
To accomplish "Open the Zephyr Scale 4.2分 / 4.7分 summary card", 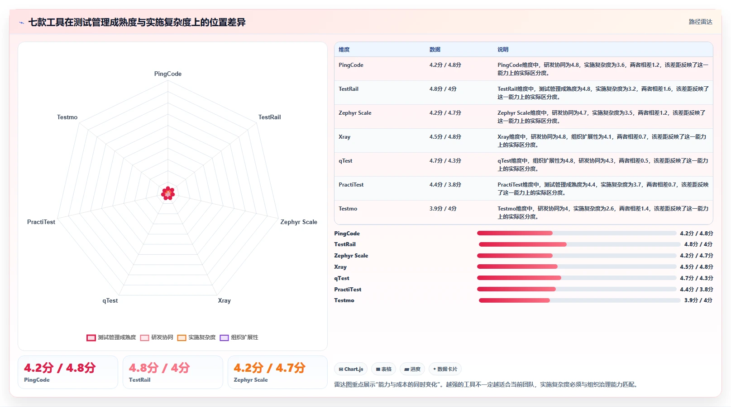I will (277, 372).
